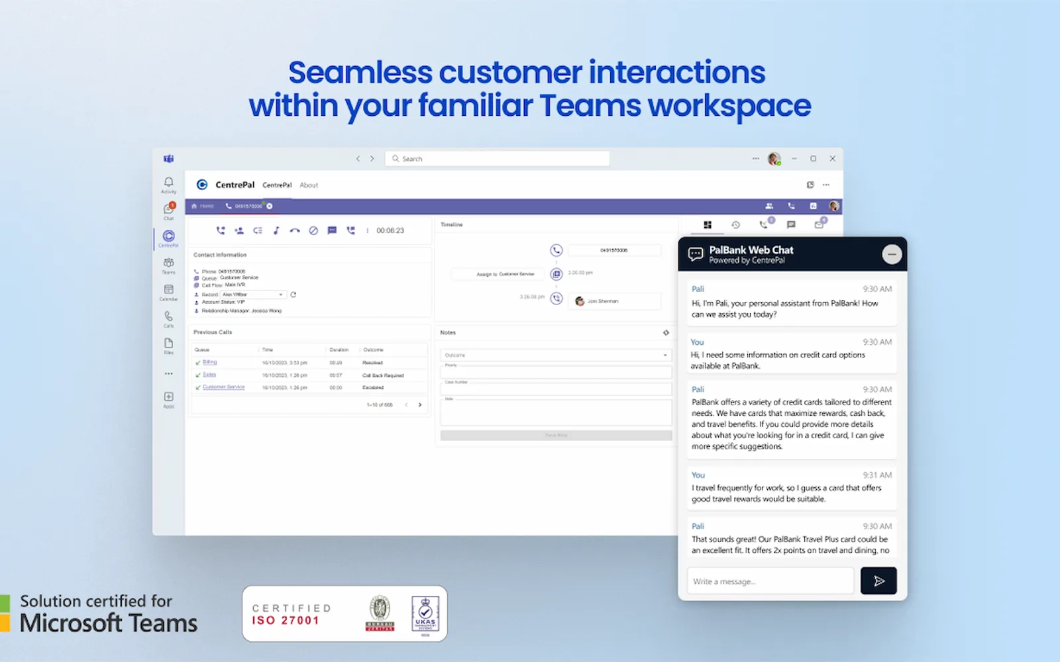Image resolution: width=1060 pixels, height=662 pixels.
Task: Minimize the PalBank Web Chat widget
Action: click(892, 254)
